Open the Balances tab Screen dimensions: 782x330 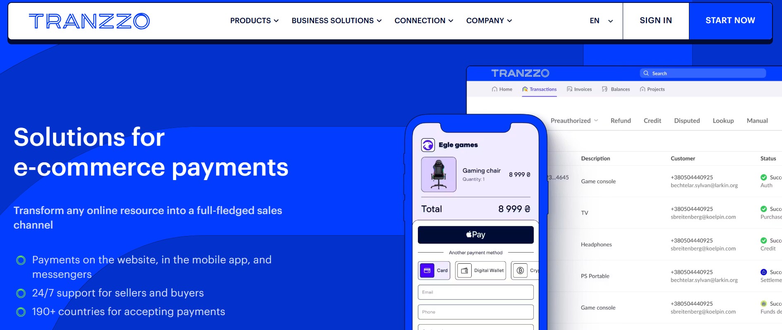[616, 89]
